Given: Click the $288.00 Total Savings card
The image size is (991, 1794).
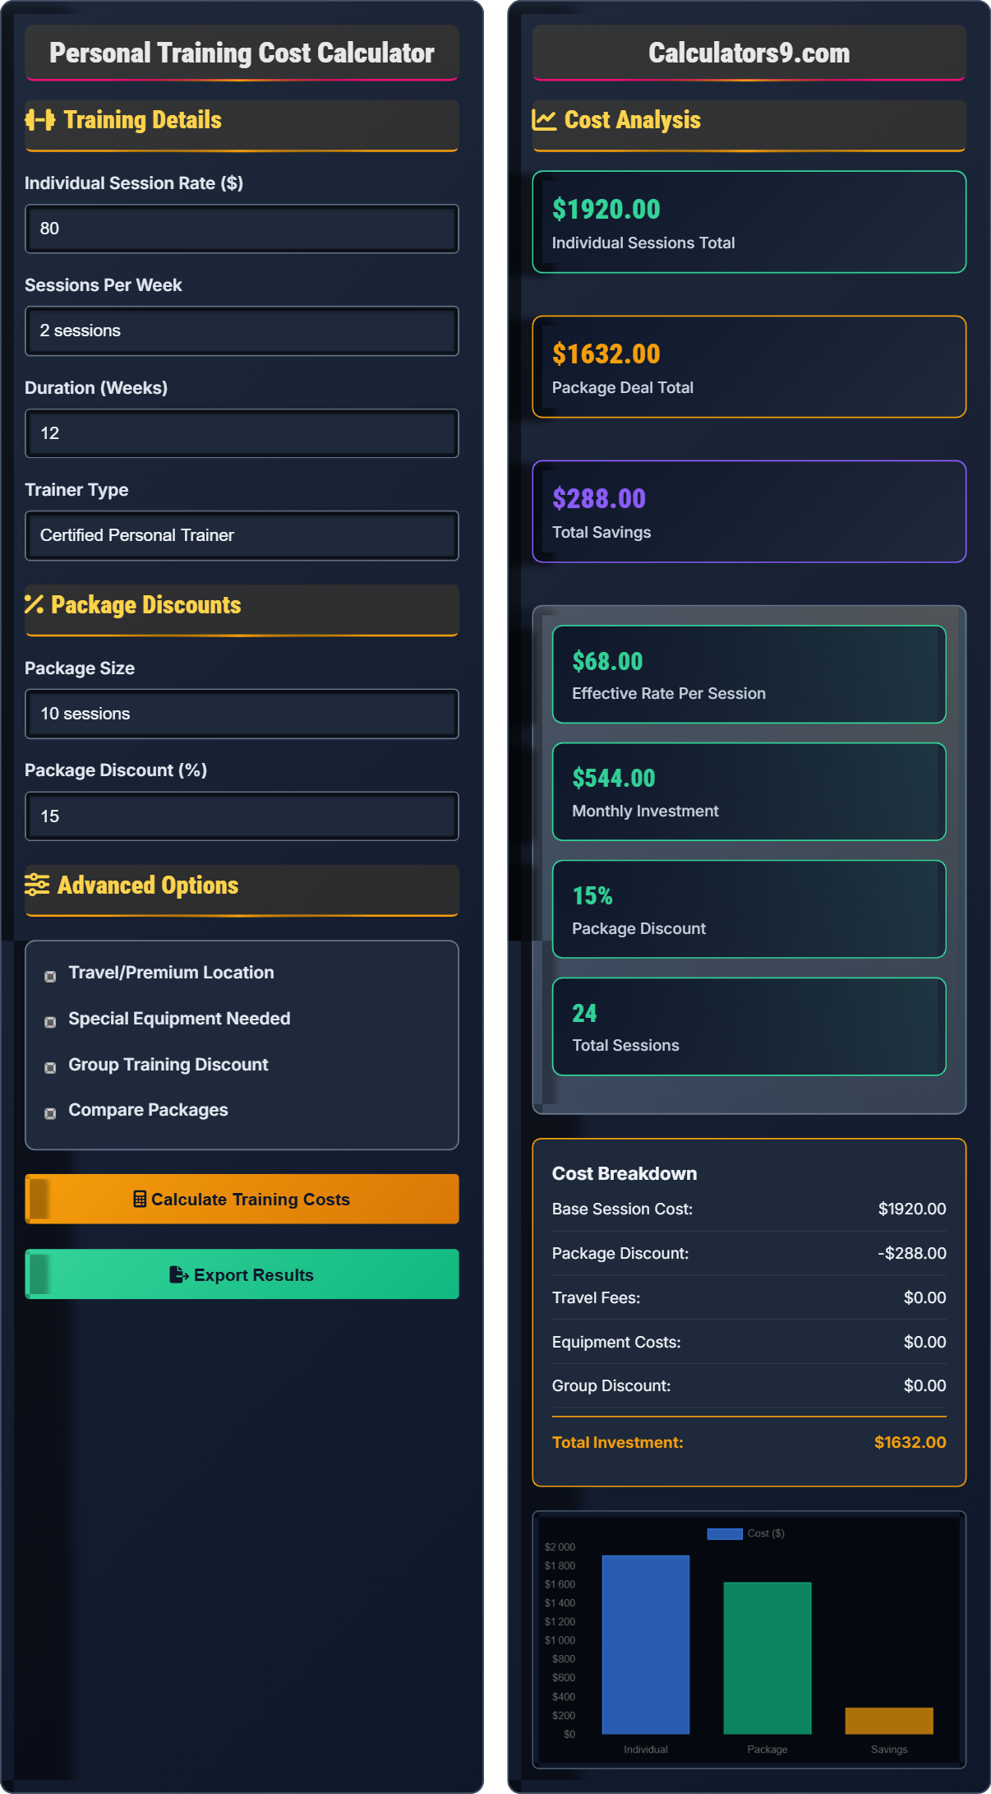Looking at the screenshot, I should coord(749,511).
